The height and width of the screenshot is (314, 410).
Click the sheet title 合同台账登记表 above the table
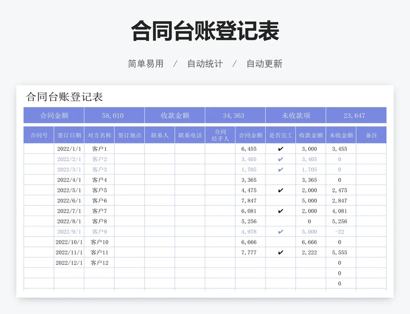[x=65, y=97]
